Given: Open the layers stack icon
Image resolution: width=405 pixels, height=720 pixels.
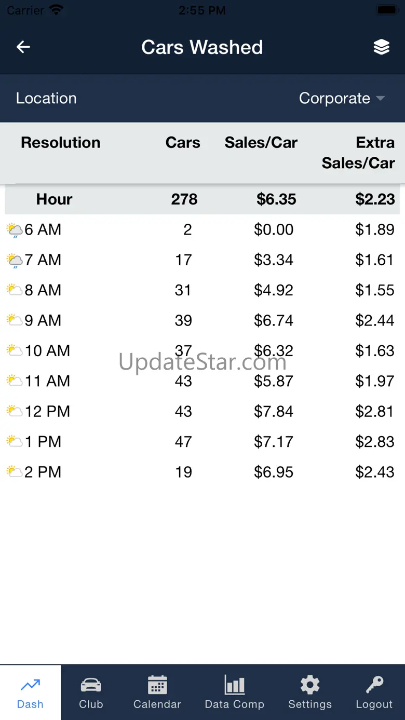Looking at the screenshot, I should tap(382, 47).
